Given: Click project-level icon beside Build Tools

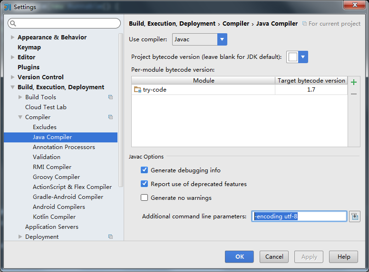Looking at the screenshot, I should pyautogui.click(x=110, y=97).
